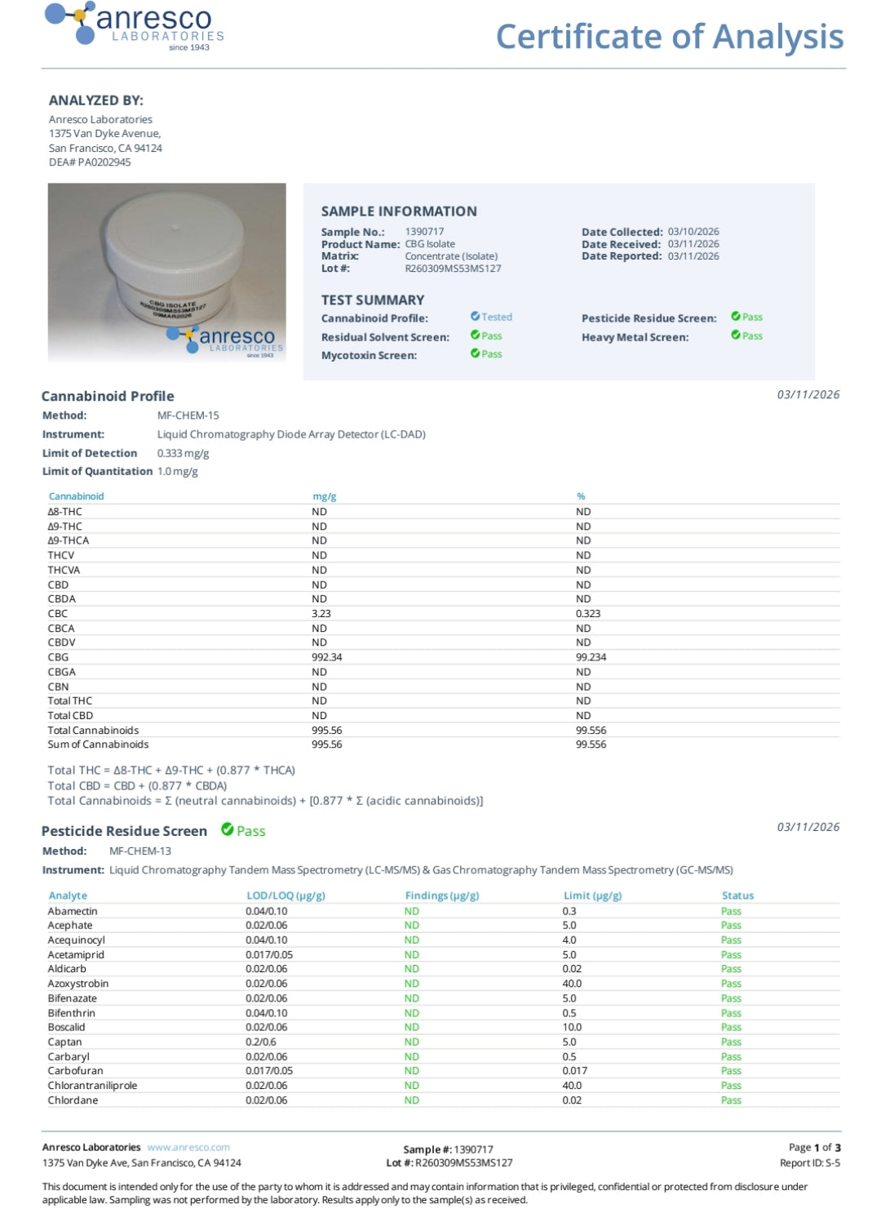Click the % column header in cannabinoid table
Image resolution: width=881 pixels, height=1231 pixels.
tap(581, 496)
